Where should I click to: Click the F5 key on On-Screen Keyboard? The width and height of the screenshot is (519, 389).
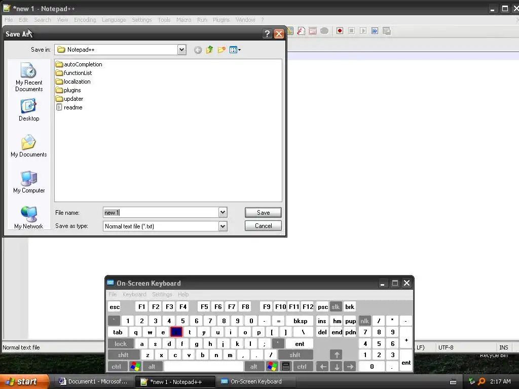(204, 306)
